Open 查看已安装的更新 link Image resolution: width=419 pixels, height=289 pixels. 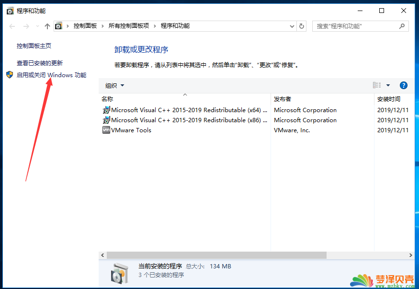[x=40, y=63]
